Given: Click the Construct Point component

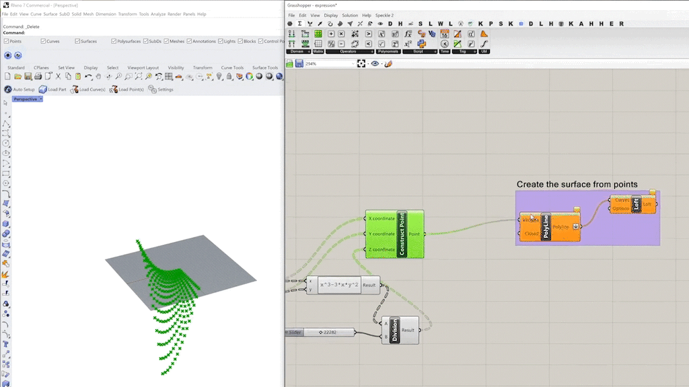Looking at the screenshot, I should click(x=394, y=234).
